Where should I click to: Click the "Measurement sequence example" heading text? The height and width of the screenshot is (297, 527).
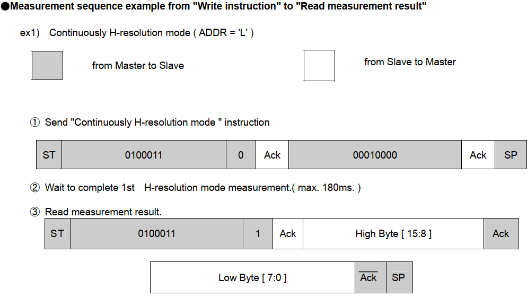(217, 7)
